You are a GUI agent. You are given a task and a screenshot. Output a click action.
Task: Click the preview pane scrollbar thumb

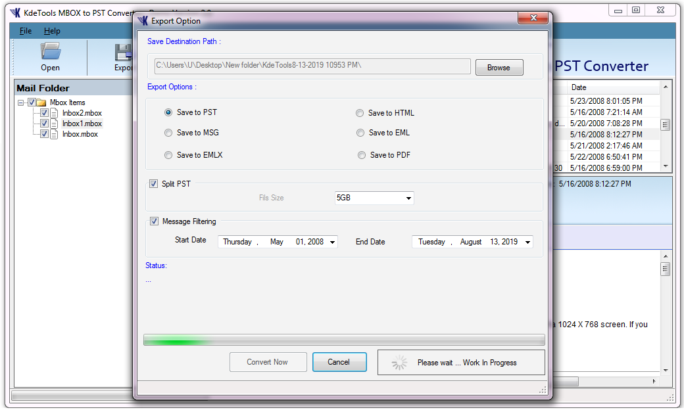pos(665,269)
